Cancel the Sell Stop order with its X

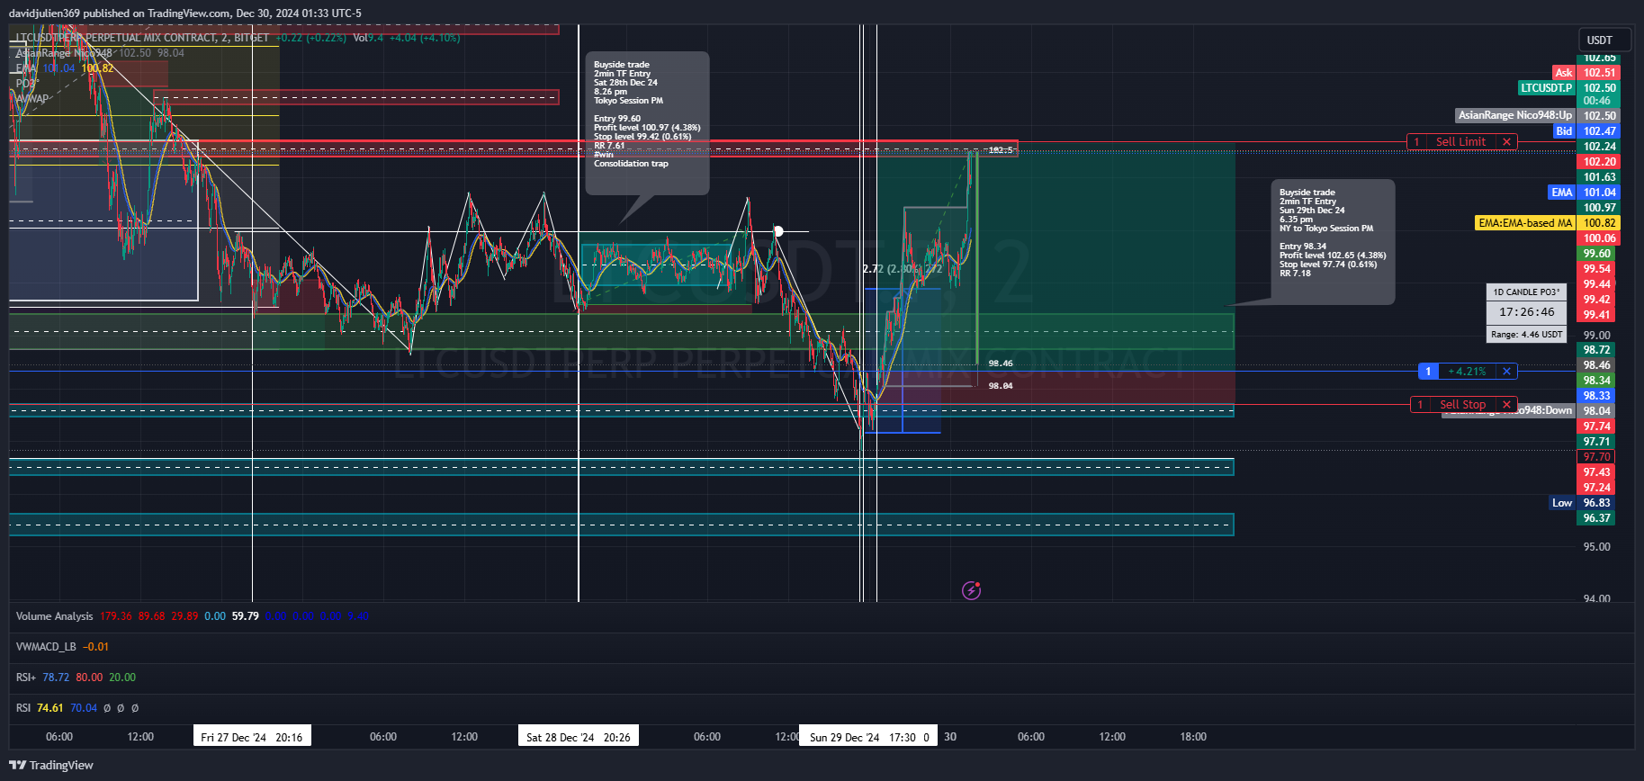point(1506,405)
